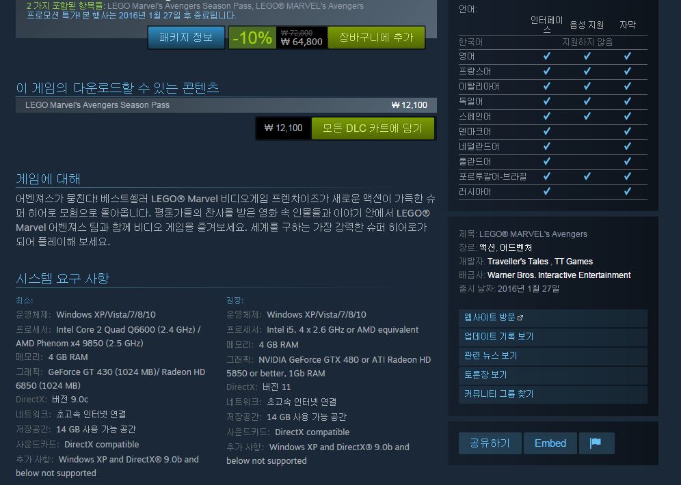Click the ₩ 12,100 DLC total price box
This screenshot has height=485, width=681.
pos(283,128)
